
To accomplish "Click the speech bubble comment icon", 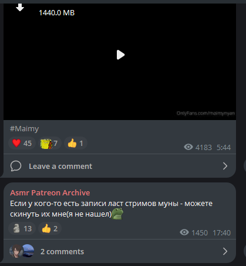I will [x=16, y=166].
